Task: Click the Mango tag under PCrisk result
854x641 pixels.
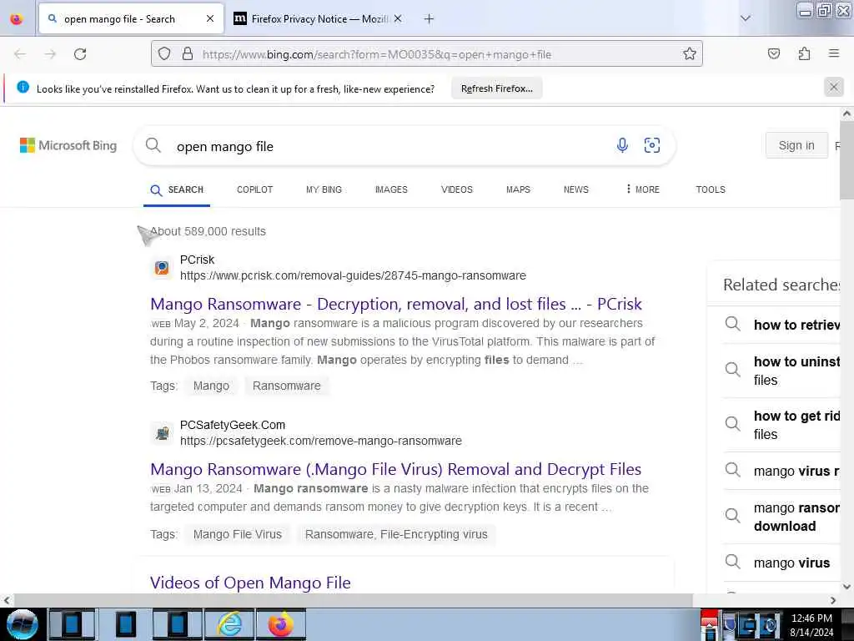Action: coord(211,386)
